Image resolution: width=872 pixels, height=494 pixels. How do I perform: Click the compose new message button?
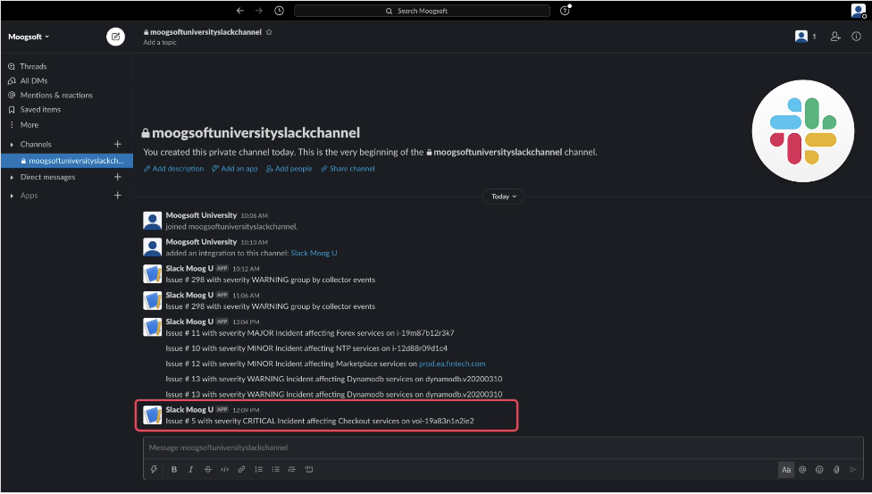[115, 37]
